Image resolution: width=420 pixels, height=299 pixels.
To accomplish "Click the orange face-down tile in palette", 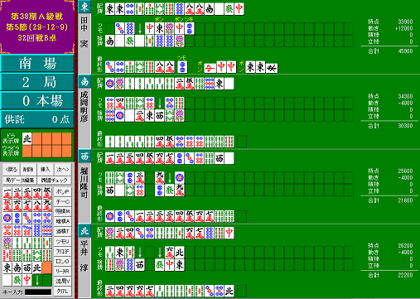I will click(47, 268).
